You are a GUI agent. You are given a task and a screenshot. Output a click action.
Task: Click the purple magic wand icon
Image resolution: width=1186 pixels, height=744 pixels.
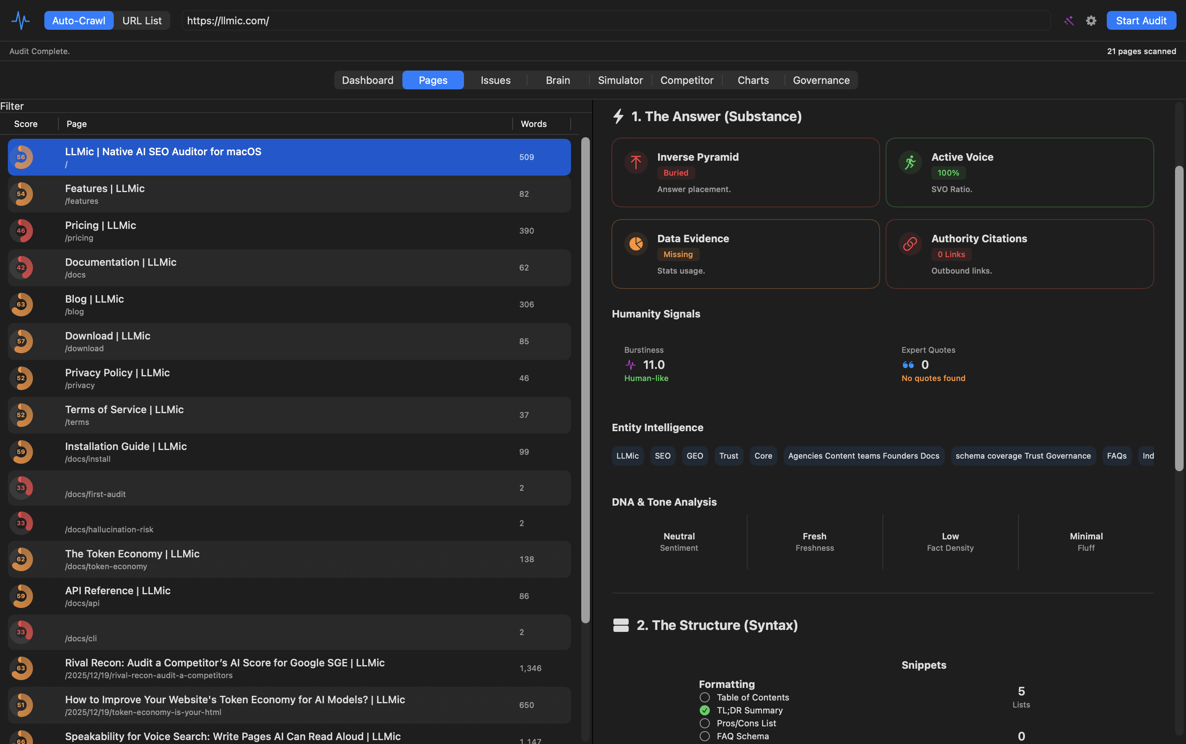pos(1068,21)
